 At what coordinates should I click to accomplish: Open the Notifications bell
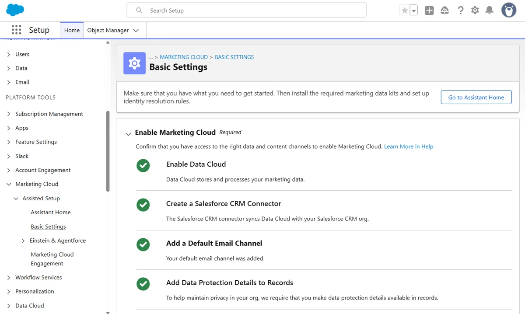[490, 10]
